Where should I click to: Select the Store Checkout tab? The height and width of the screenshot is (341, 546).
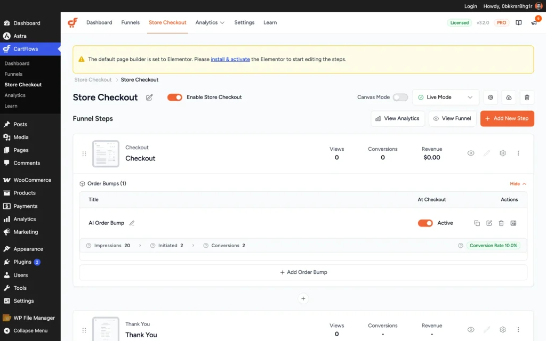coord(167,22)
